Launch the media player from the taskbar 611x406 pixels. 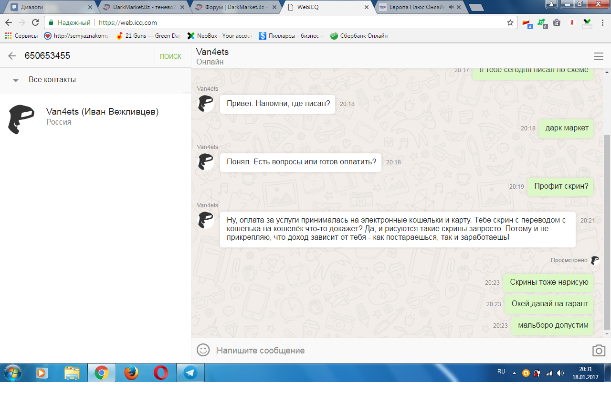click(x=42, y=373)
